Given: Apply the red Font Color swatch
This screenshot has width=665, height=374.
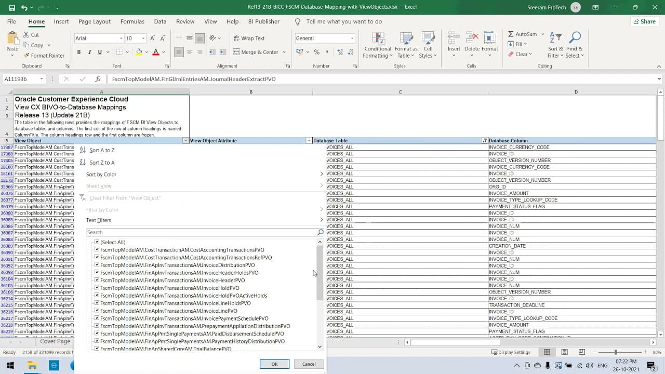Looking at the screenshot, I should [x=155, y=52].
